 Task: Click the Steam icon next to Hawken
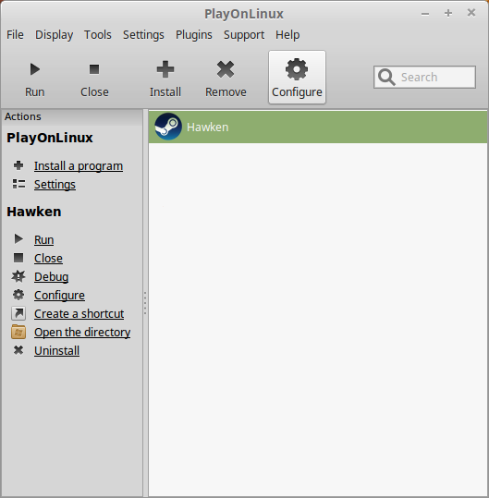168,127
